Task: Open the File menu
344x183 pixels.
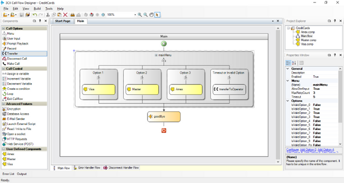Action: pyautogui.click(x=6, y=8)
